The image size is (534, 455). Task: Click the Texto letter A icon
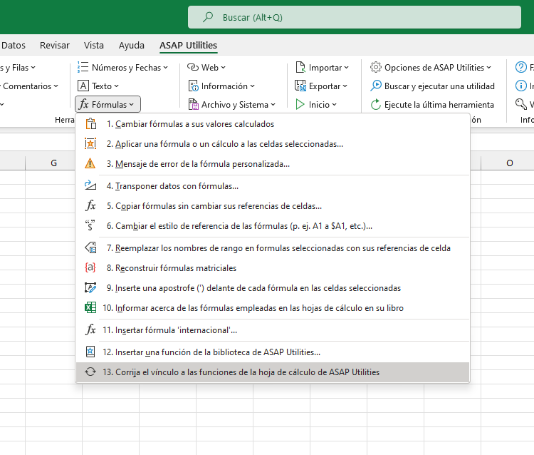coord(83,86)
